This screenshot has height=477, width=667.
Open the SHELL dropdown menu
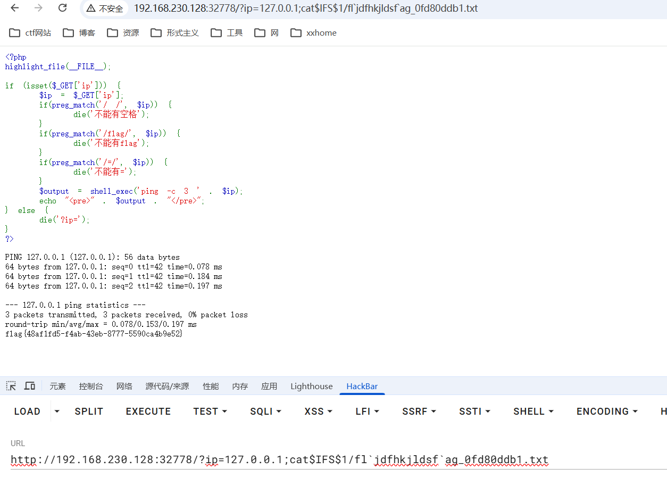click(533, 412)
